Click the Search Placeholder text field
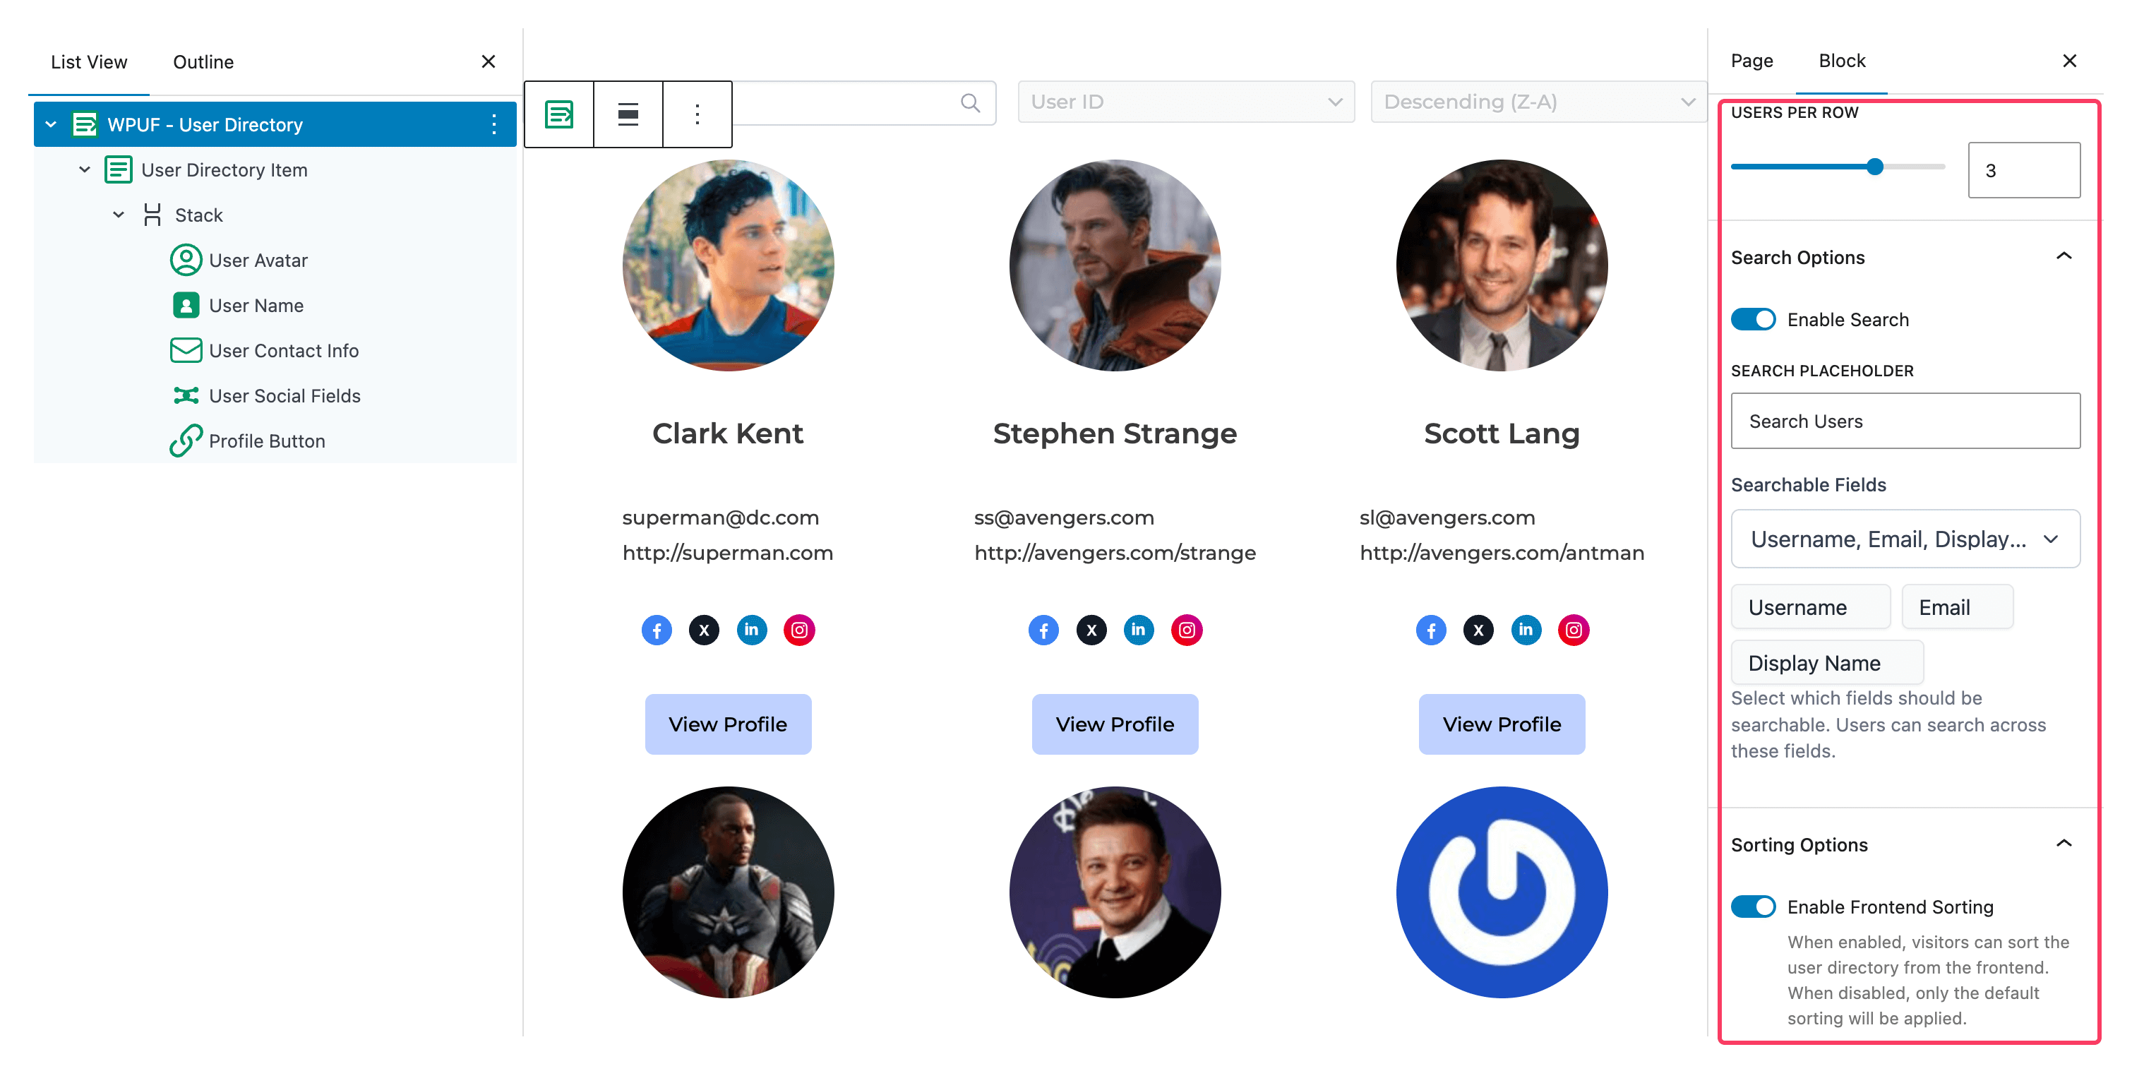 pos(1905,421)
